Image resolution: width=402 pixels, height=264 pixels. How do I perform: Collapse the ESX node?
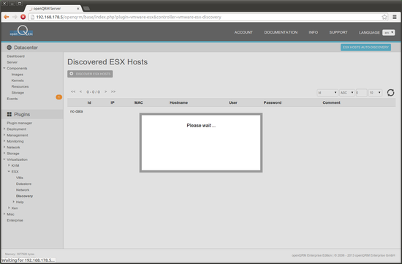[x=9, y=172]
